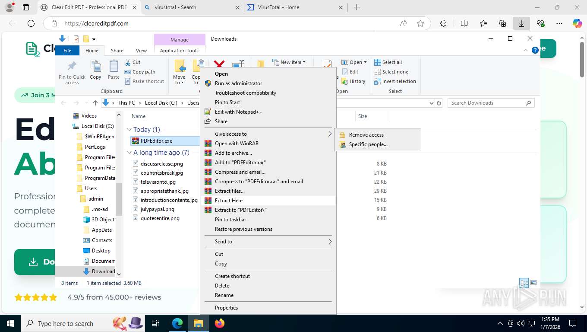The height and width of the screenshot is (332, 587).
Task: Open the address bar history dropdown
Action: click(431, 103)
